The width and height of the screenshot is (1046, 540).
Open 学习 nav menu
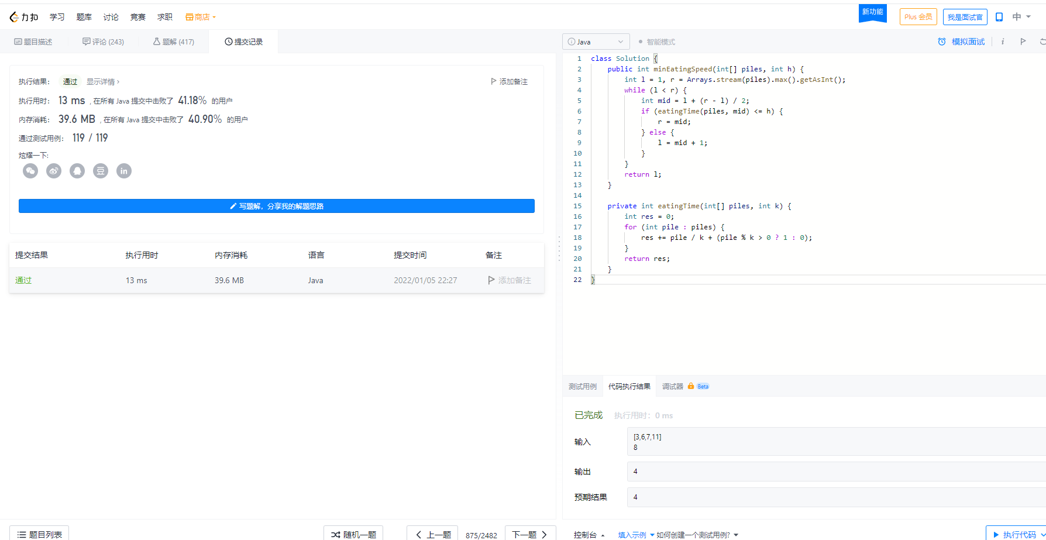[57, 17]
